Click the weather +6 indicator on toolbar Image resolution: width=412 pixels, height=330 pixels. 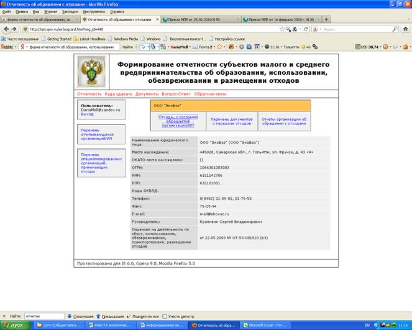pyautogui.click(x=306, y=47)
